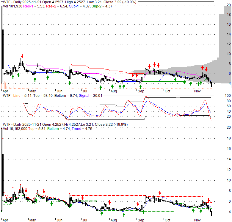The height and width of the screenshot is (222, 232).
Task: Click the green buy arrow under June spike, upper chart
Action: point(70,83)
